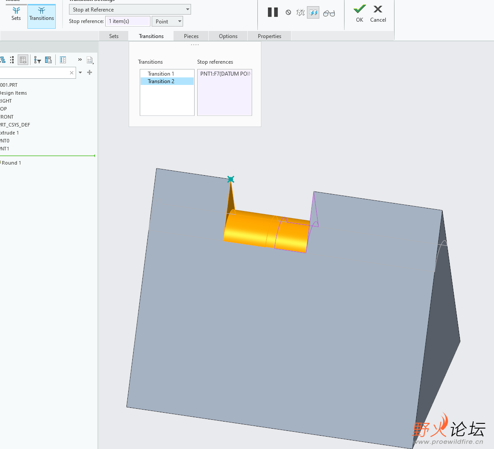Open the tree filter icon
The height and width of the screenshot is (449, 494).
[38, 60]
